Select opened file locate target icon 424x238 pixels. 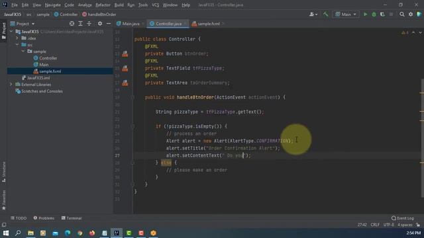click(72, 24)
